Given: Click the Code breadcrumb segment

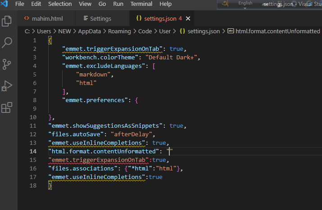Looking at the screenshot, I should (x=145, y=31).
